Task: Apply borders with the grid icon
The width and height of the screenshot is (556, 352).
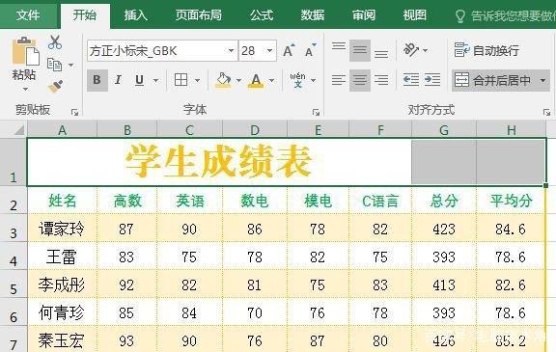Action: click(x=181, y=80)
